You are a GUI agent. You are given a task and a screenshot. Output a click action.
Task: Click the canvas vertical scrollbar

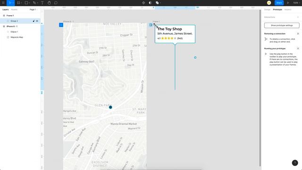pyautogui.click(x=260, y=88)
